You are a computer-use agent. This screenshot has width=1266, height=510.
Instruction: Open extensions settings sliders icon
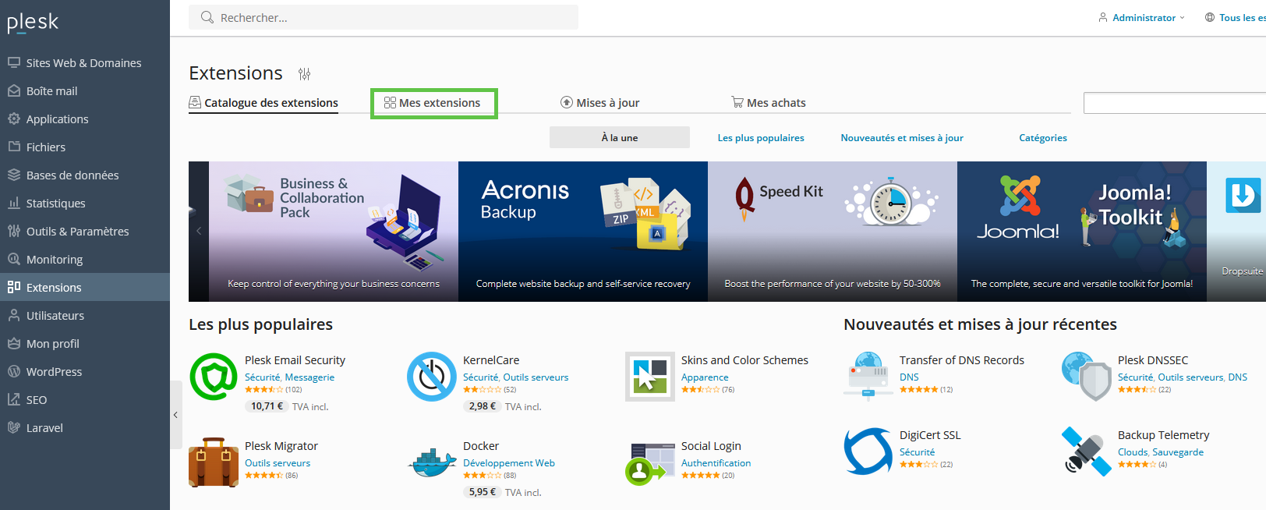pyautogui.click(x=304, y=74)
